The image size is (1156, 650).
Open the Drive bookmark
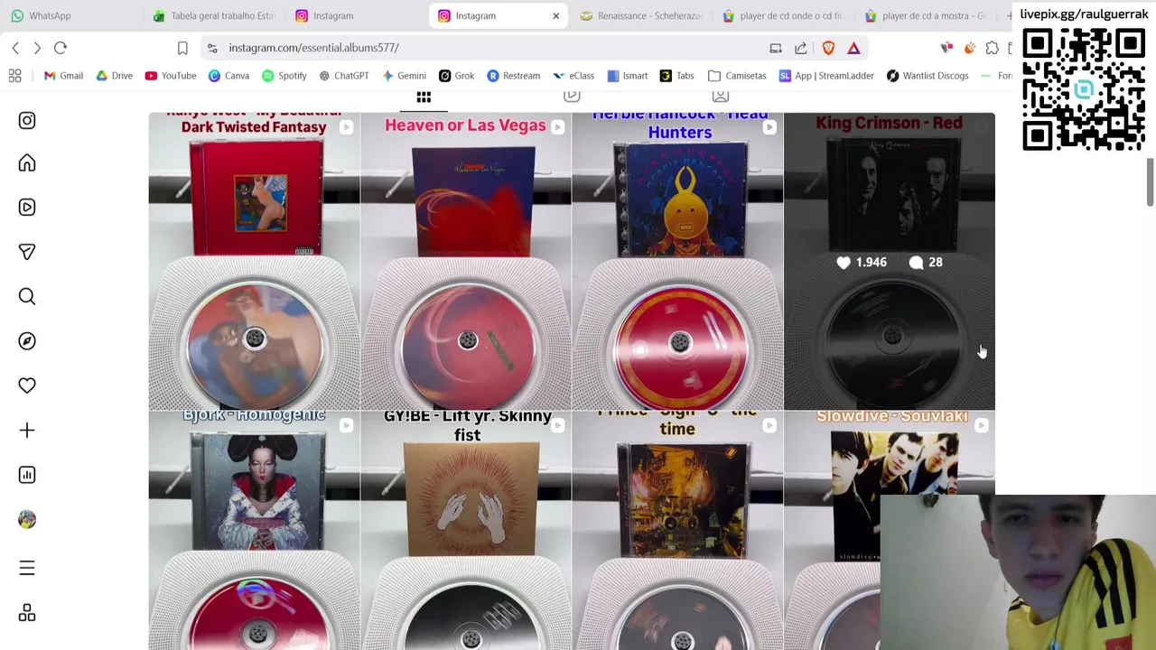pyautogui.click(x=113, y=76)
